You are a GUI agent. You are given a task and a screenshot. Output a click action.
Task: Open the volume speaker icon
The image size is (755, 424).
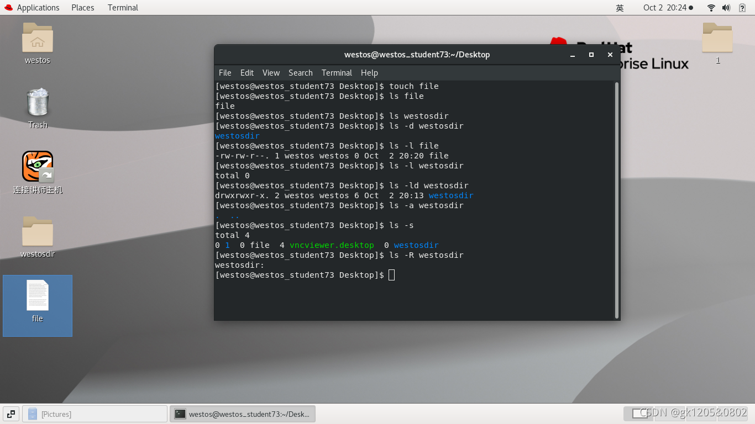726,8
